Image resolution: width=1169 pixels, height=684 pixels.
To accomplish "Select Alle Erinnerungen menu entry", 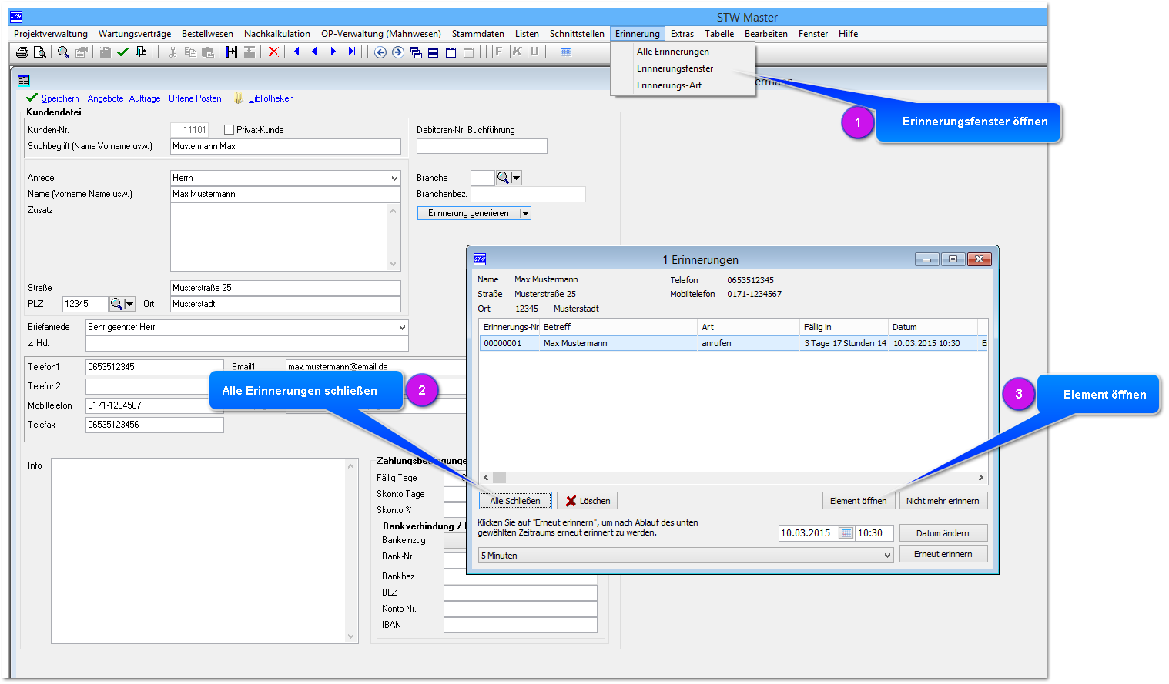I will pyautogui.click(x=673, y=52).
